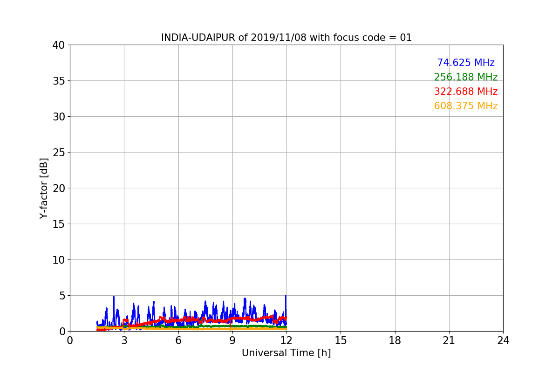
Task: Select the green 256.188 MHz legend label
Action: coord(465,77)
